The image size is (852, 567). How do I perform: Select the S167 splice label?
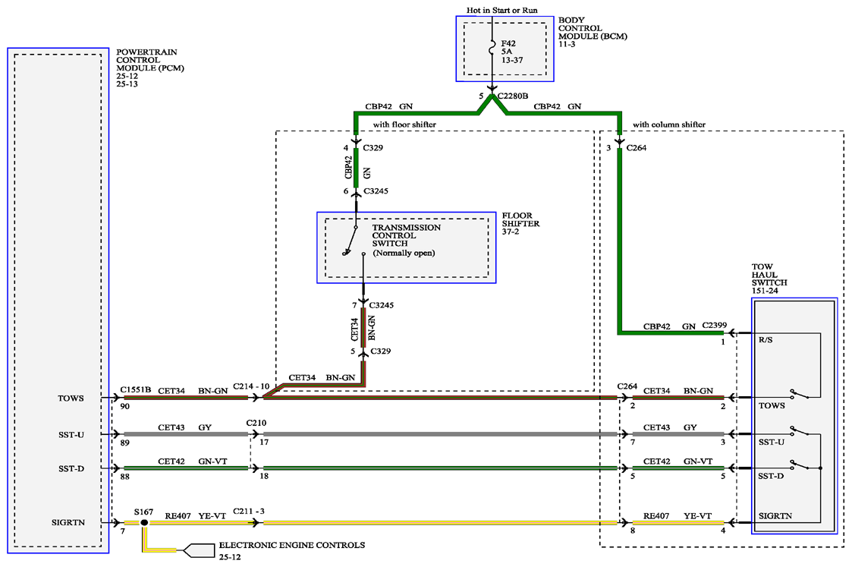143,512
